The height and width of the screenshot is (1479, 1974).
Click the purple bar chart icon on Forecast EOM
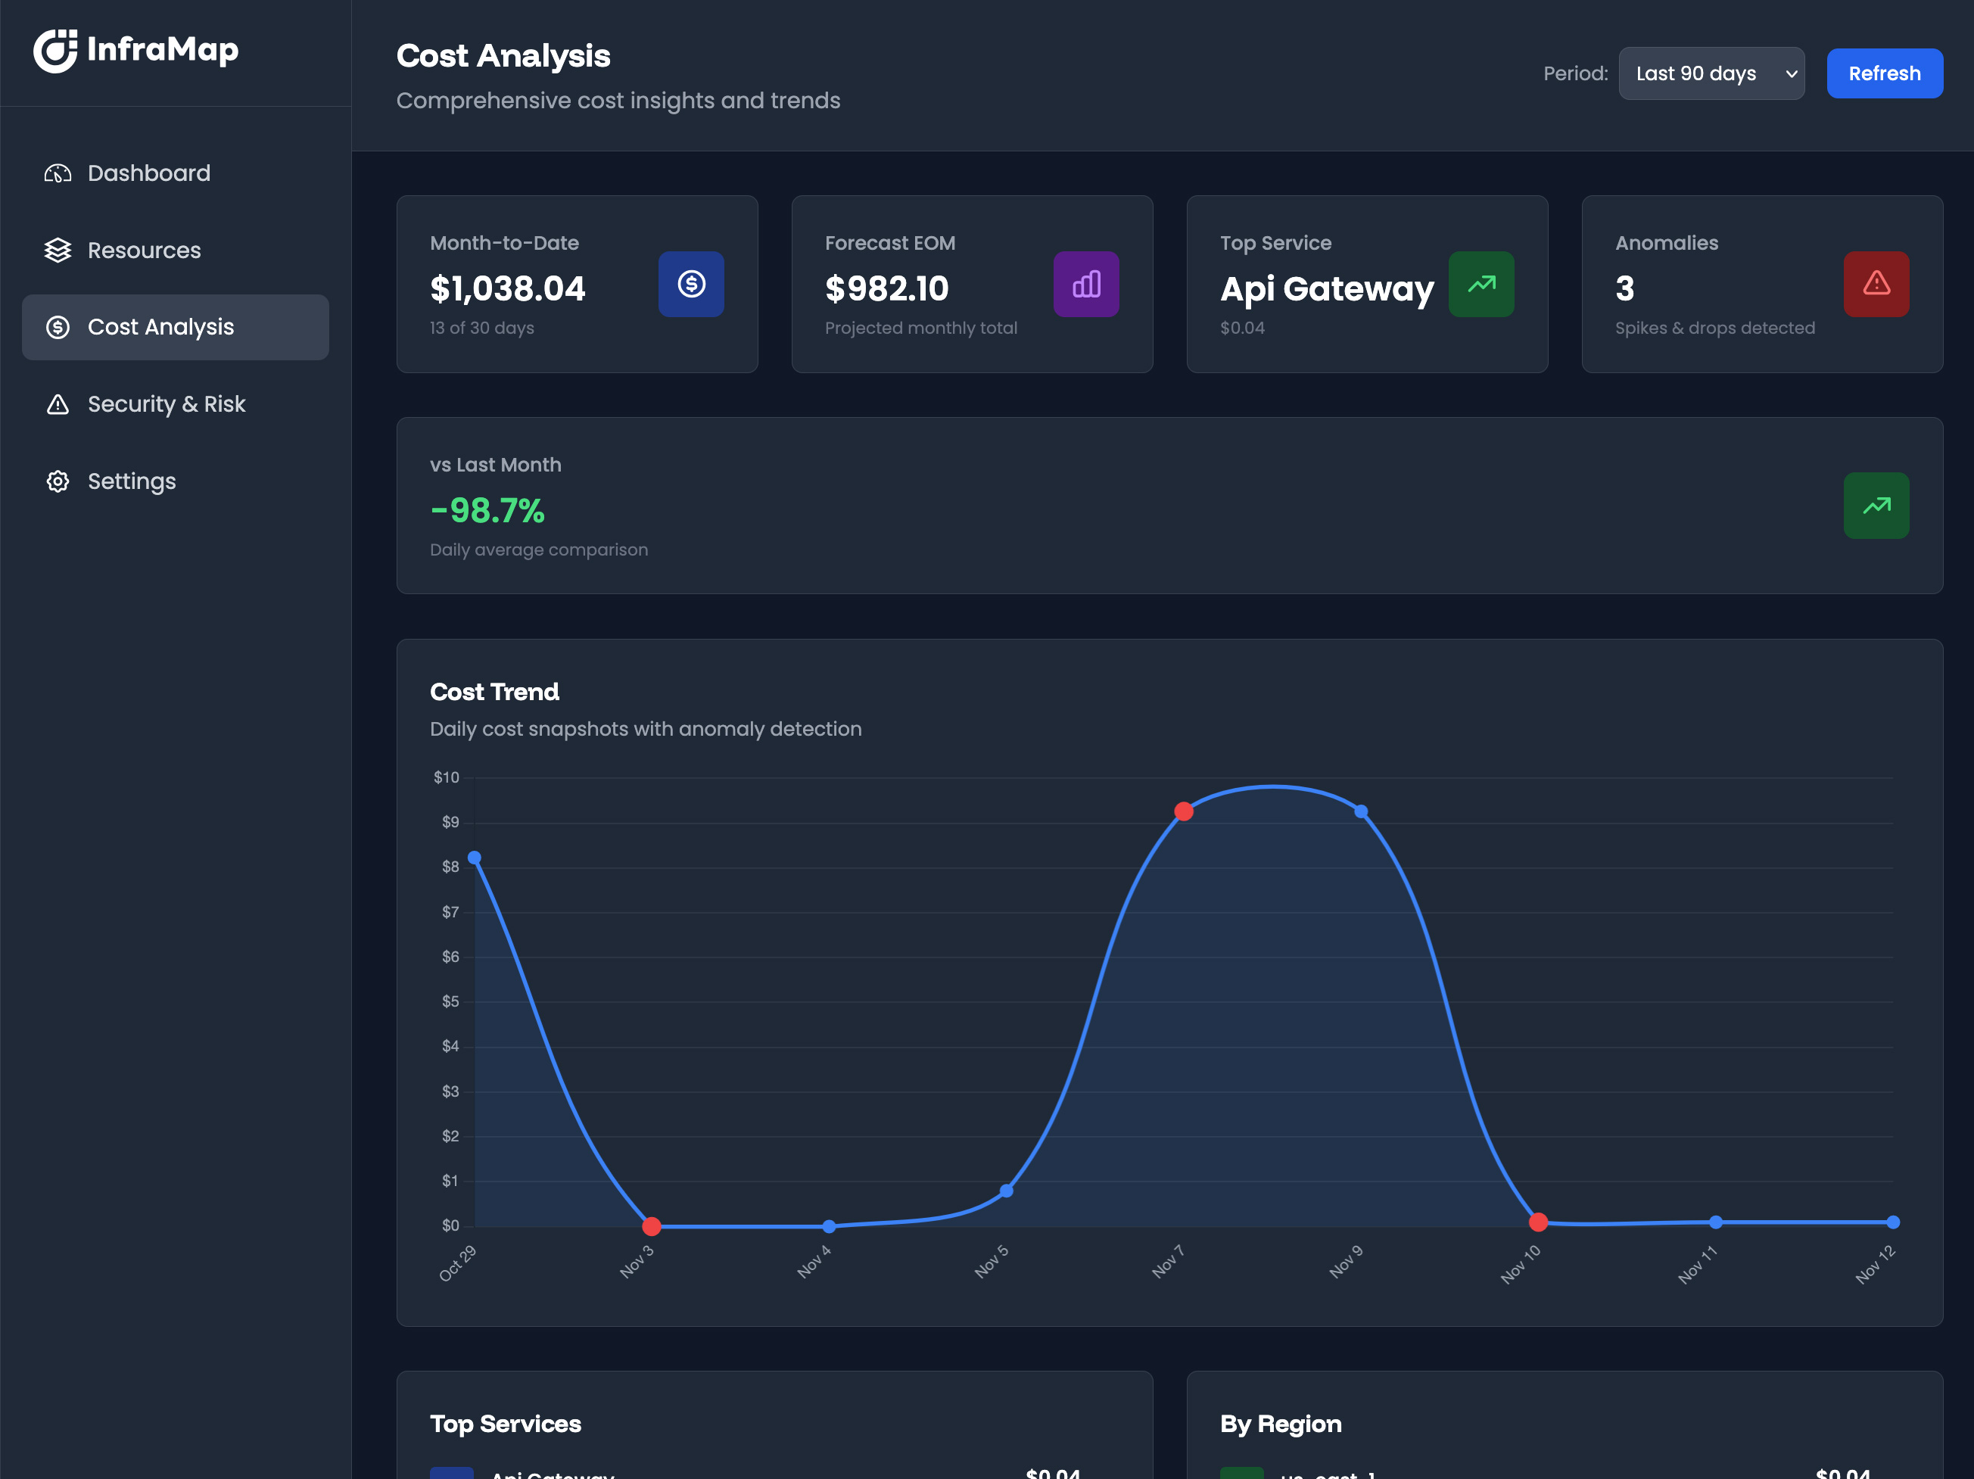tap(1086, 284)
